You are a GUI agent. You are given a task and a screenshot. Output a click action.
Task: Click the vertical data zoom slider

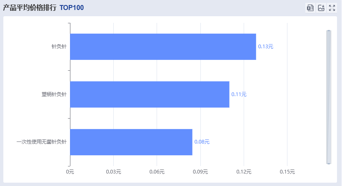click(x=329, y=97)
